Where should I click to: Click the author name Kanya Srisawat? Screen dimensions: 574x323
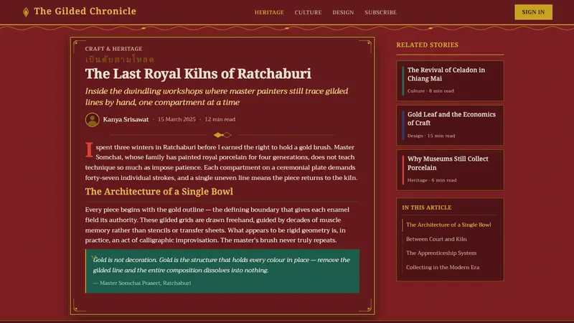pyautogui.click(x=126, y=119)
